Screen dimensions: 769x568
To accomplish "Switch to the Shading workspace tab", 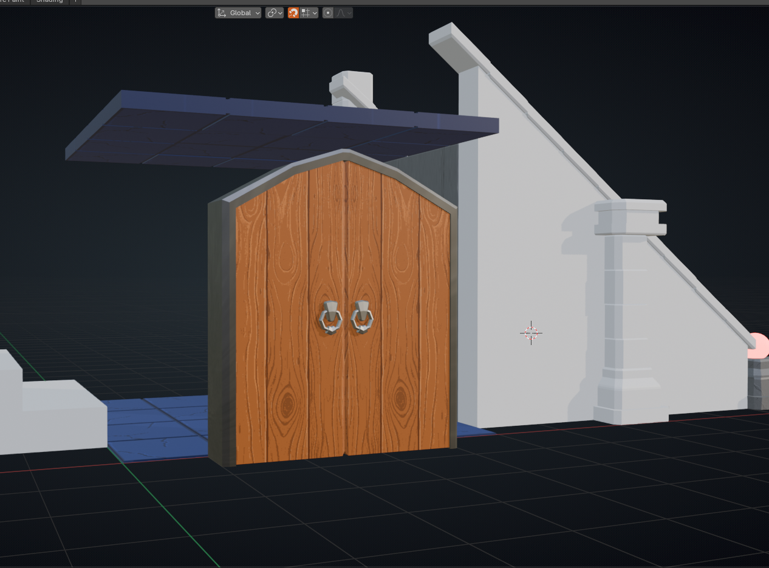I will pos(50,2).
